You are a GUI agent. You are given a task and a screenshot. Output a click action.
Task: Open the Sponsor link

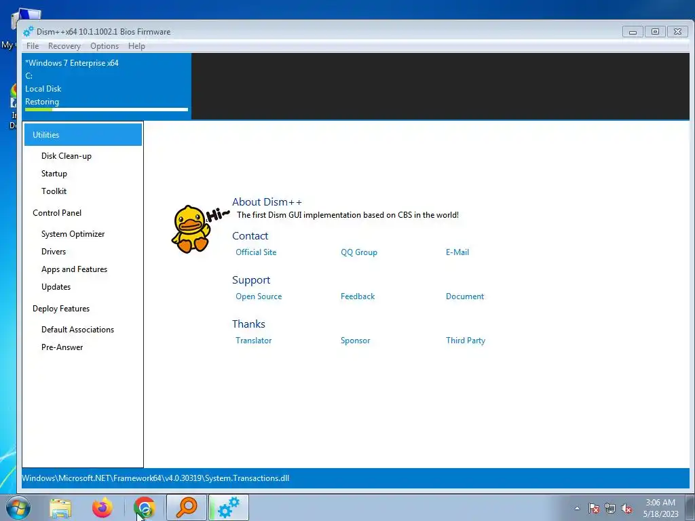356,341
